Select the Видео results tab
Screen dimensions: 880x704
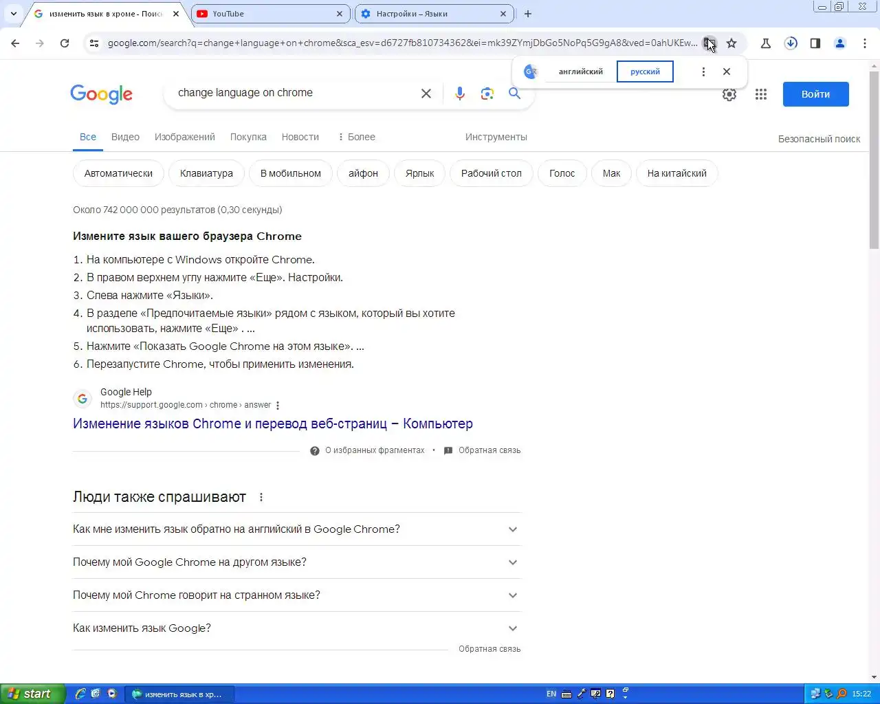(x=125, y=137)
